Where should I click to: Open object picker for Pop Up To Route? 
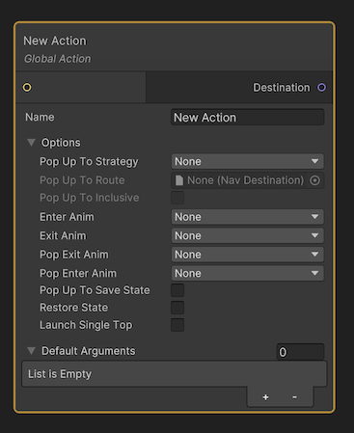(315, 180)
